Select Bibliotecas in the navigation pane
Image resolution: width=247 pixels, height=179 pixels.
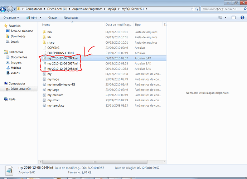point(16,52)
